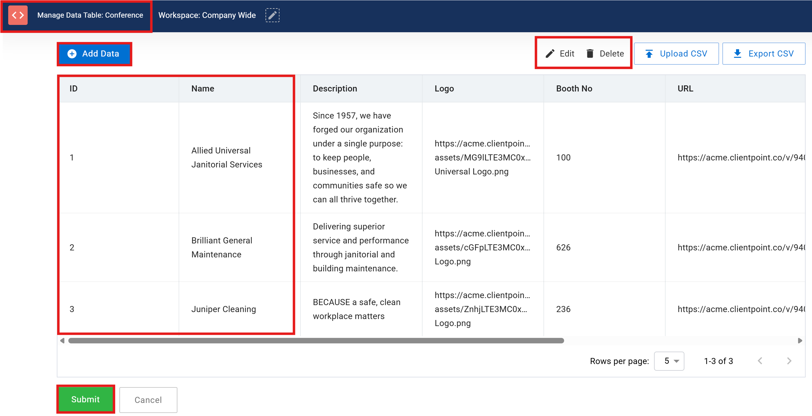
Task: Click booth number 626 cell
Action: coord(605,247)
